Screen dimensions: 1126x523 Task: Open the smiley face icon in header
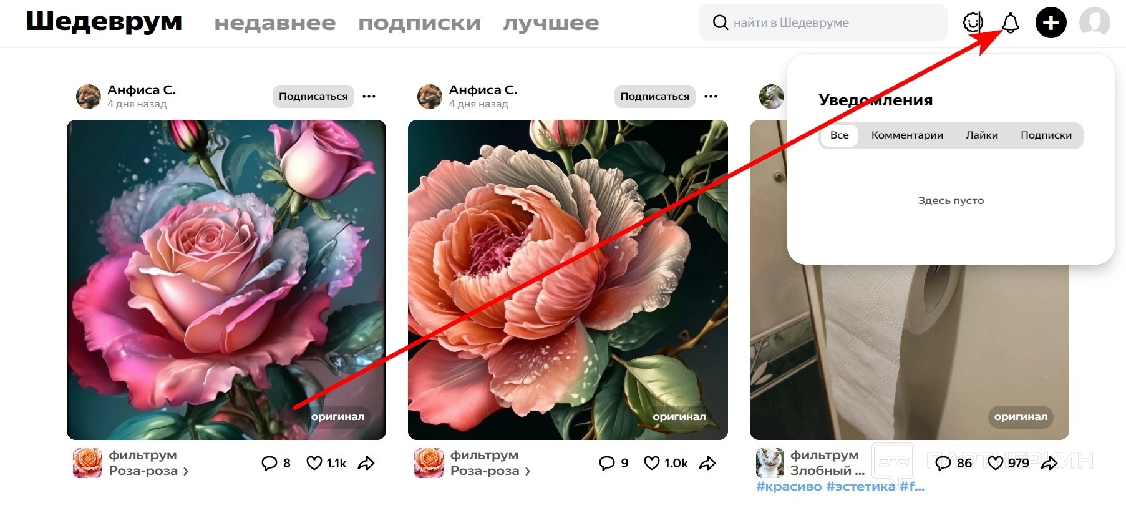973,23
